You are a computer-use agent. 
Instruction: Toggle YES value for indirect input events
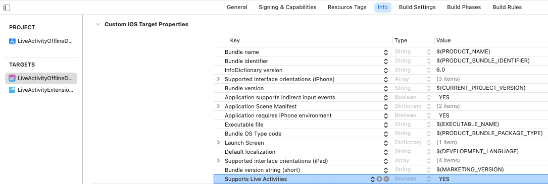[x=444, y=97]
